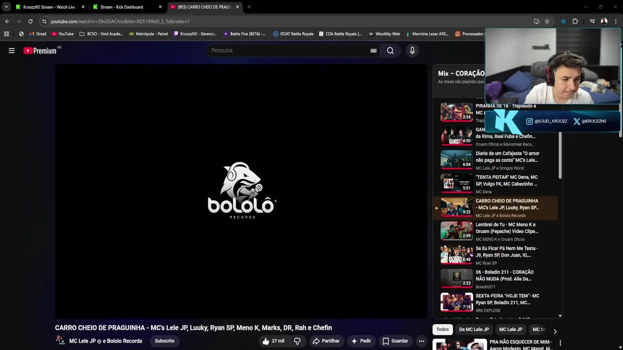
Task: Open Wootility Web bookmark
Action: coord(384,34)
